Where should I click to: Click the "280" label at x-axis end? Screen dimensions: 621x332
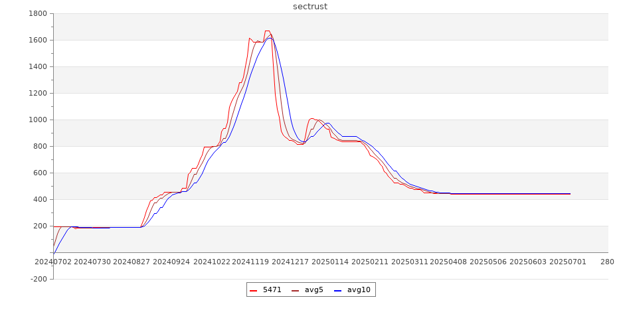(x=607, y=262)
